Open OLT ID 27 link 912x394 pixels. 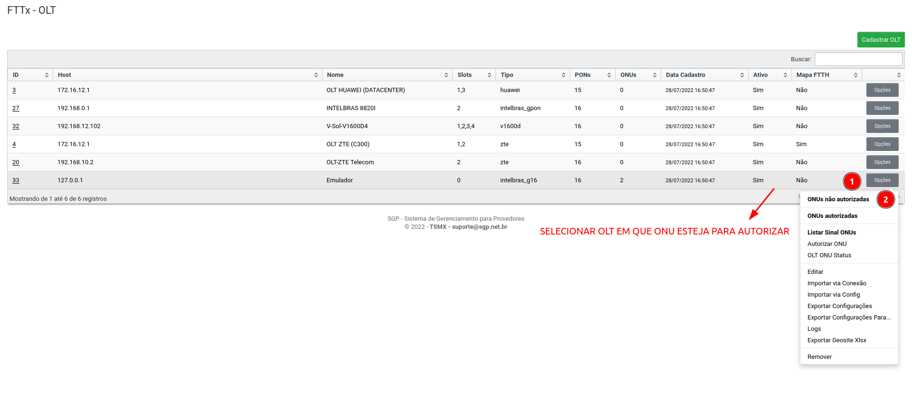coord(16,108)
